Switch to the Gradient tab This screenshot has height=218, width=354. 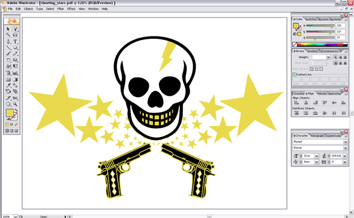[312, 51]
